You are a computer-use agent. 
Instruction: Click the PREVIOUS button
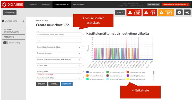click(42, 84)
